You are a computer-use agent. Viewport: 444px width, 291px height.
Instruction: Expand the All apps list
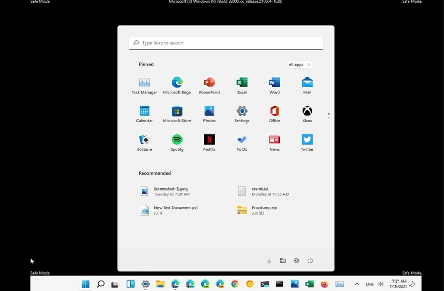tap(299, 65)
